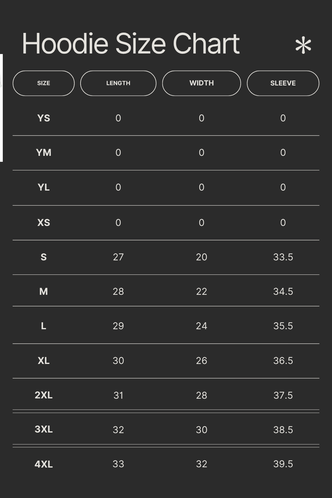Pick the M size row label

[x=44, y=291]
